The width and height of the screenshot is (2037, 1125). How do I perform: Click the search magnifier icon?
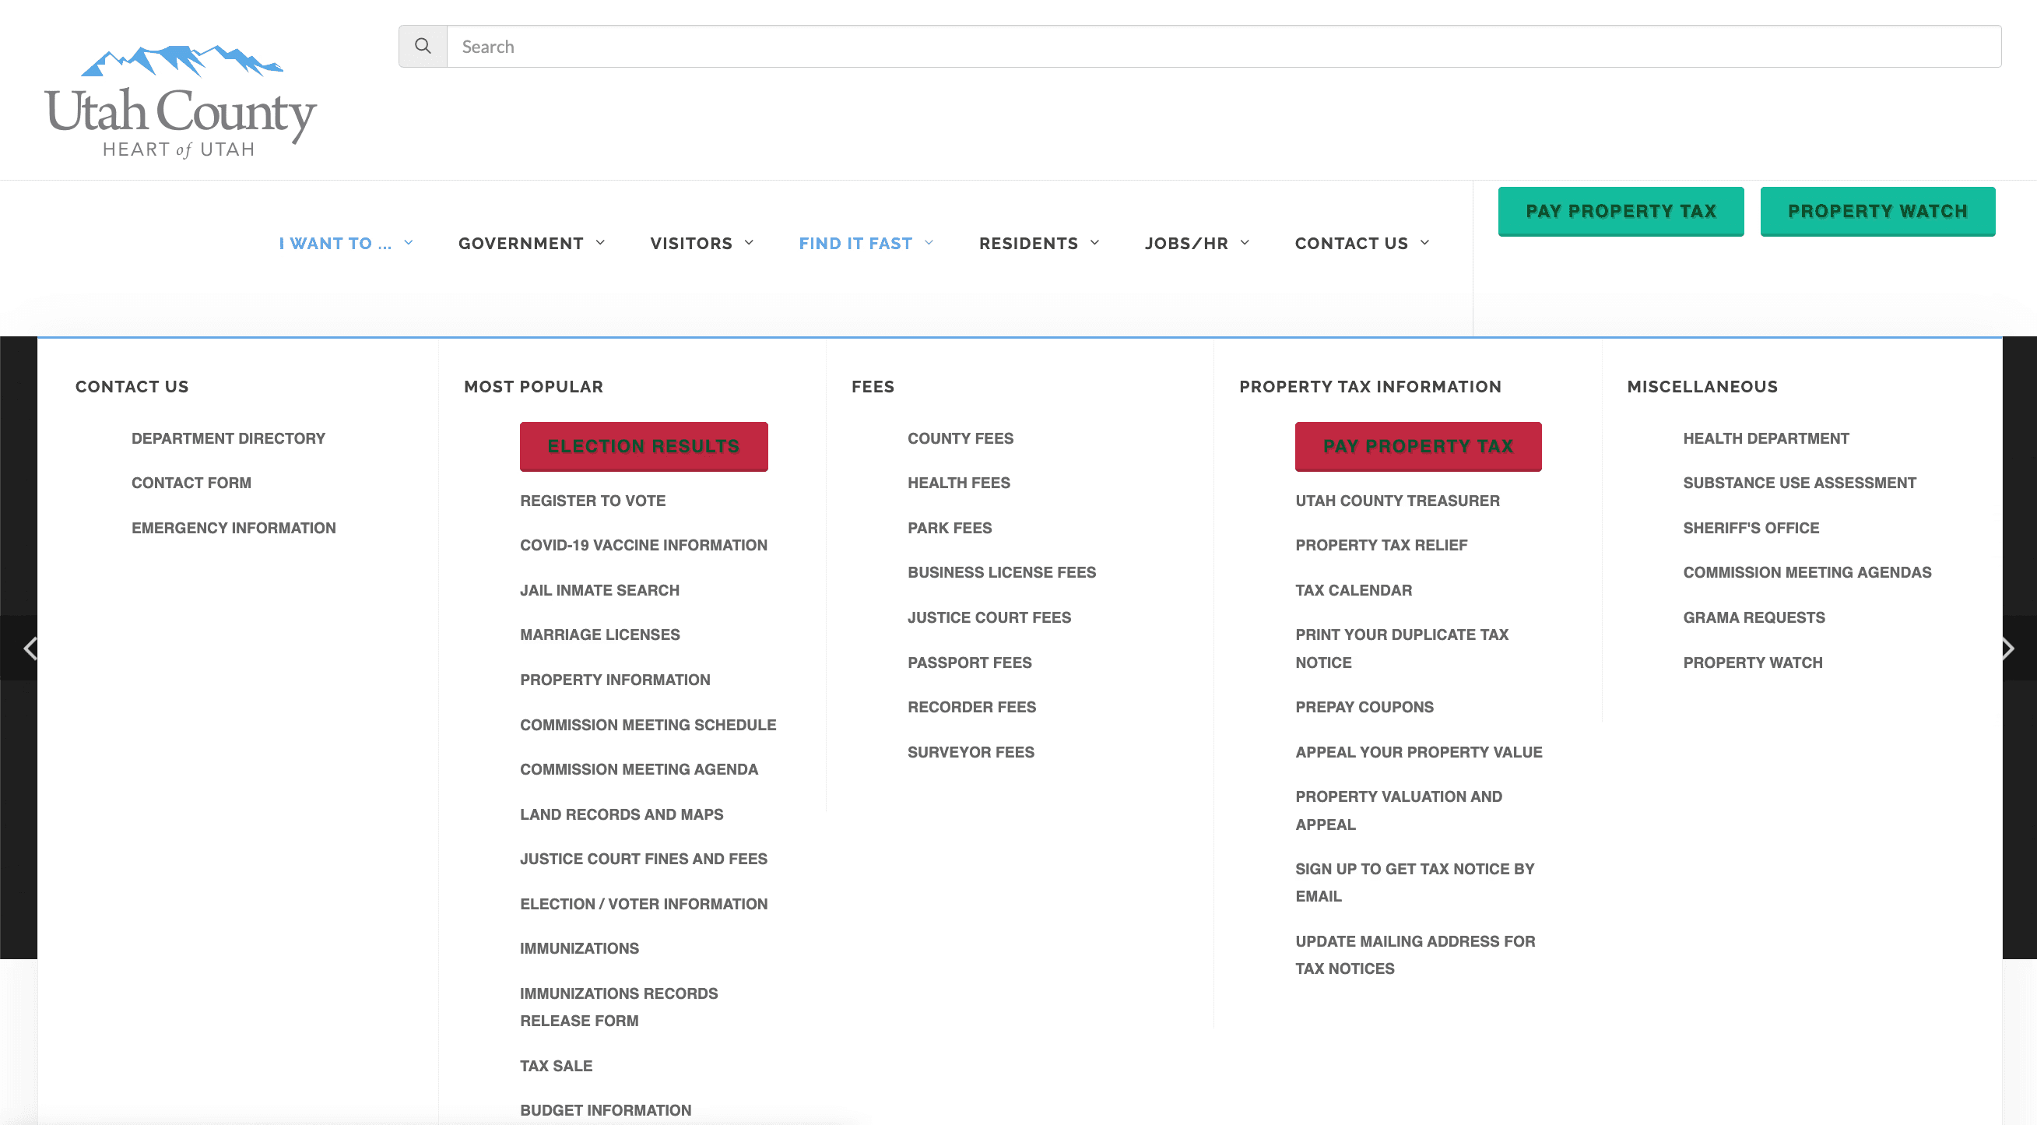[x=423, y=47]
